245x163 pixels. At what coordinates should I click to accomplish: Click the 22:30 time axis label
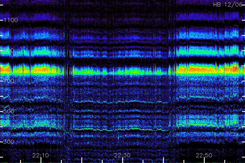pos(122,155)
